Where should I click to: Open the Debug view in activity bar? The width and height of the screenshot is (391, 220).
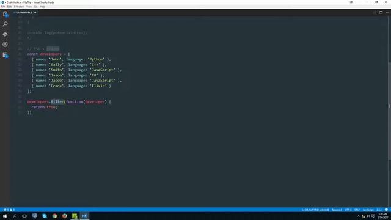(x=5, y=45)
